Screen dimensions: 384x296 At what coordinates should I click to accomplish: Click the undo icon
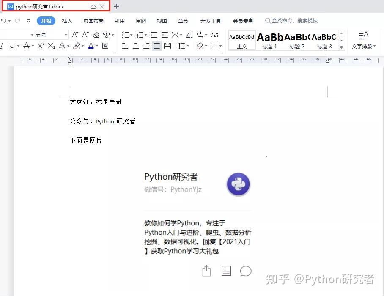4,20
